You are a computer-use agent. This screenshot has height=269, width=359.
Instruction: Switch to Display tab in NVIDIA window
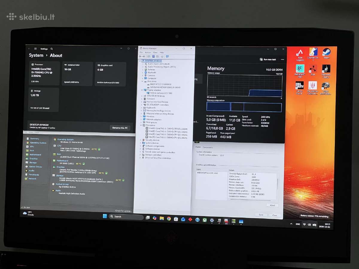pos(198,147)
